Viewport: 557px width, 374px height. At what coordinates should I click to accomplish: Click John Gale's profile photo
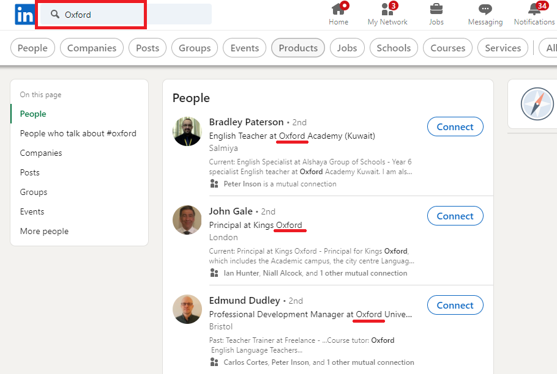pyautogui.click(x=187, y=220)
